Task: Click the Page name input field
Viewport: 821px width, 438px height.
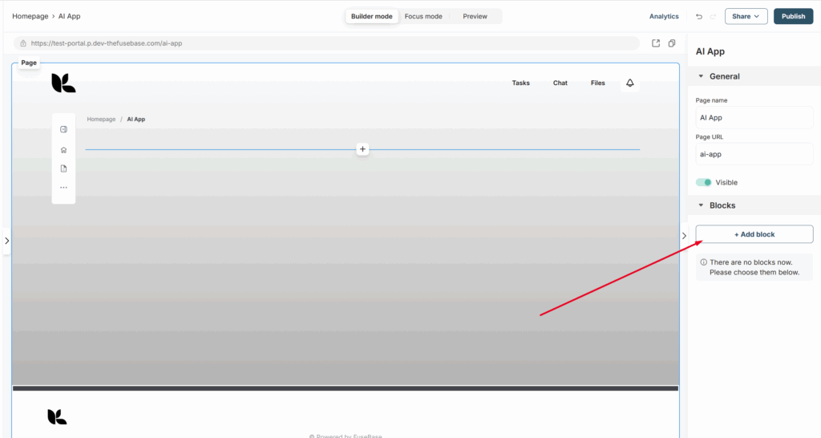Action: coord(754,117)
